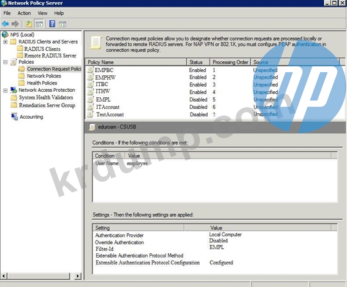Click the Condition column header
347x287 pixels.
point(109,155)
